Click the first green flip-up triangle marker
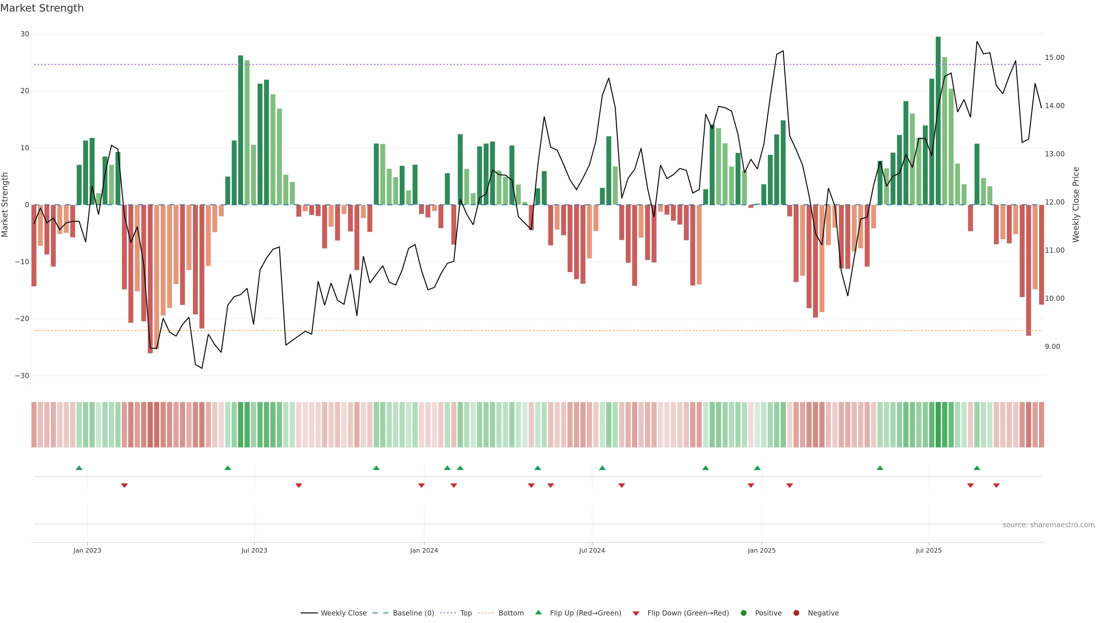1109x623 pixels. [79, 468]
